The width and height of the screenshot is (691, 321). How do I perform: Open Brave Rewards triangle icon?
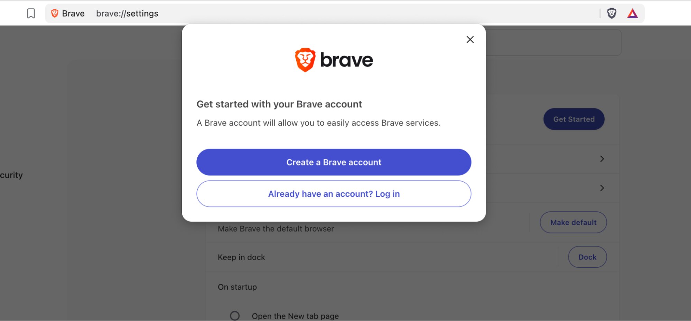point(632,13)
